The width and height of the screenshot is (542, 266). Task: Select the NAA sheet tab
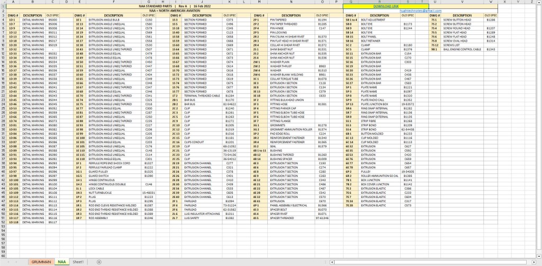point(62,262)
